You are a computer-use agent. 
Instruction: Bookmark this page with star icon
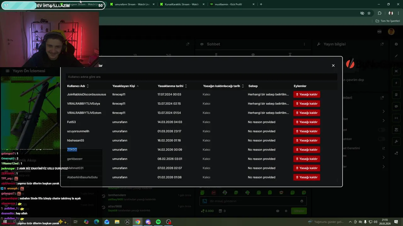[x=369, y=13]
